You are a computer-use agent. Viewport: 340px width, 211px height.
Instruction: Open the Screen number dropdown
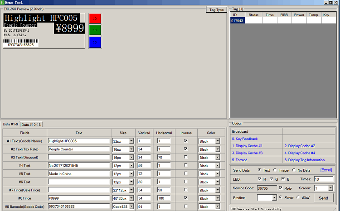tap(330, 188)
